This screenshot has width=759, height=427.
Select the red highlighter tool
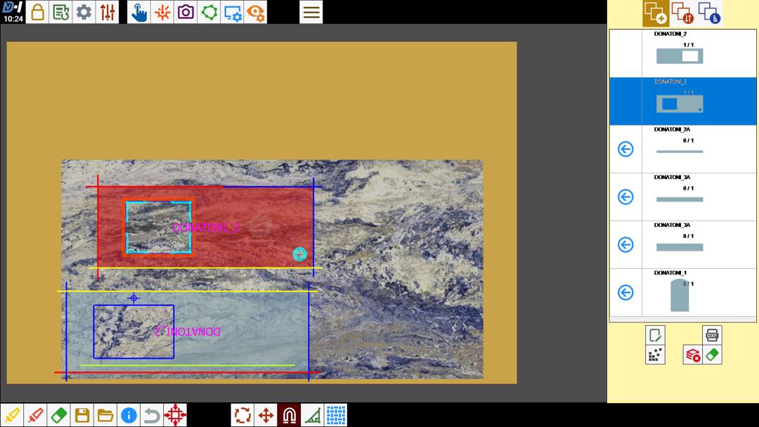click(35, 415)
